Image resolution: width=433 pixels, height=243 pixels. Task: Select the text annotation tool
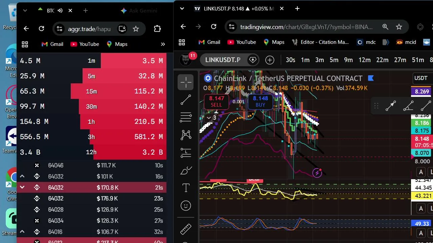tap(186, 188)
